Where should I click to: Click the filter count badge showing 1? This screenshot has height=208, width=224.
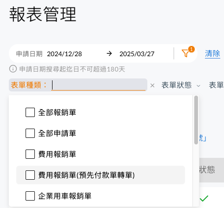191,49
